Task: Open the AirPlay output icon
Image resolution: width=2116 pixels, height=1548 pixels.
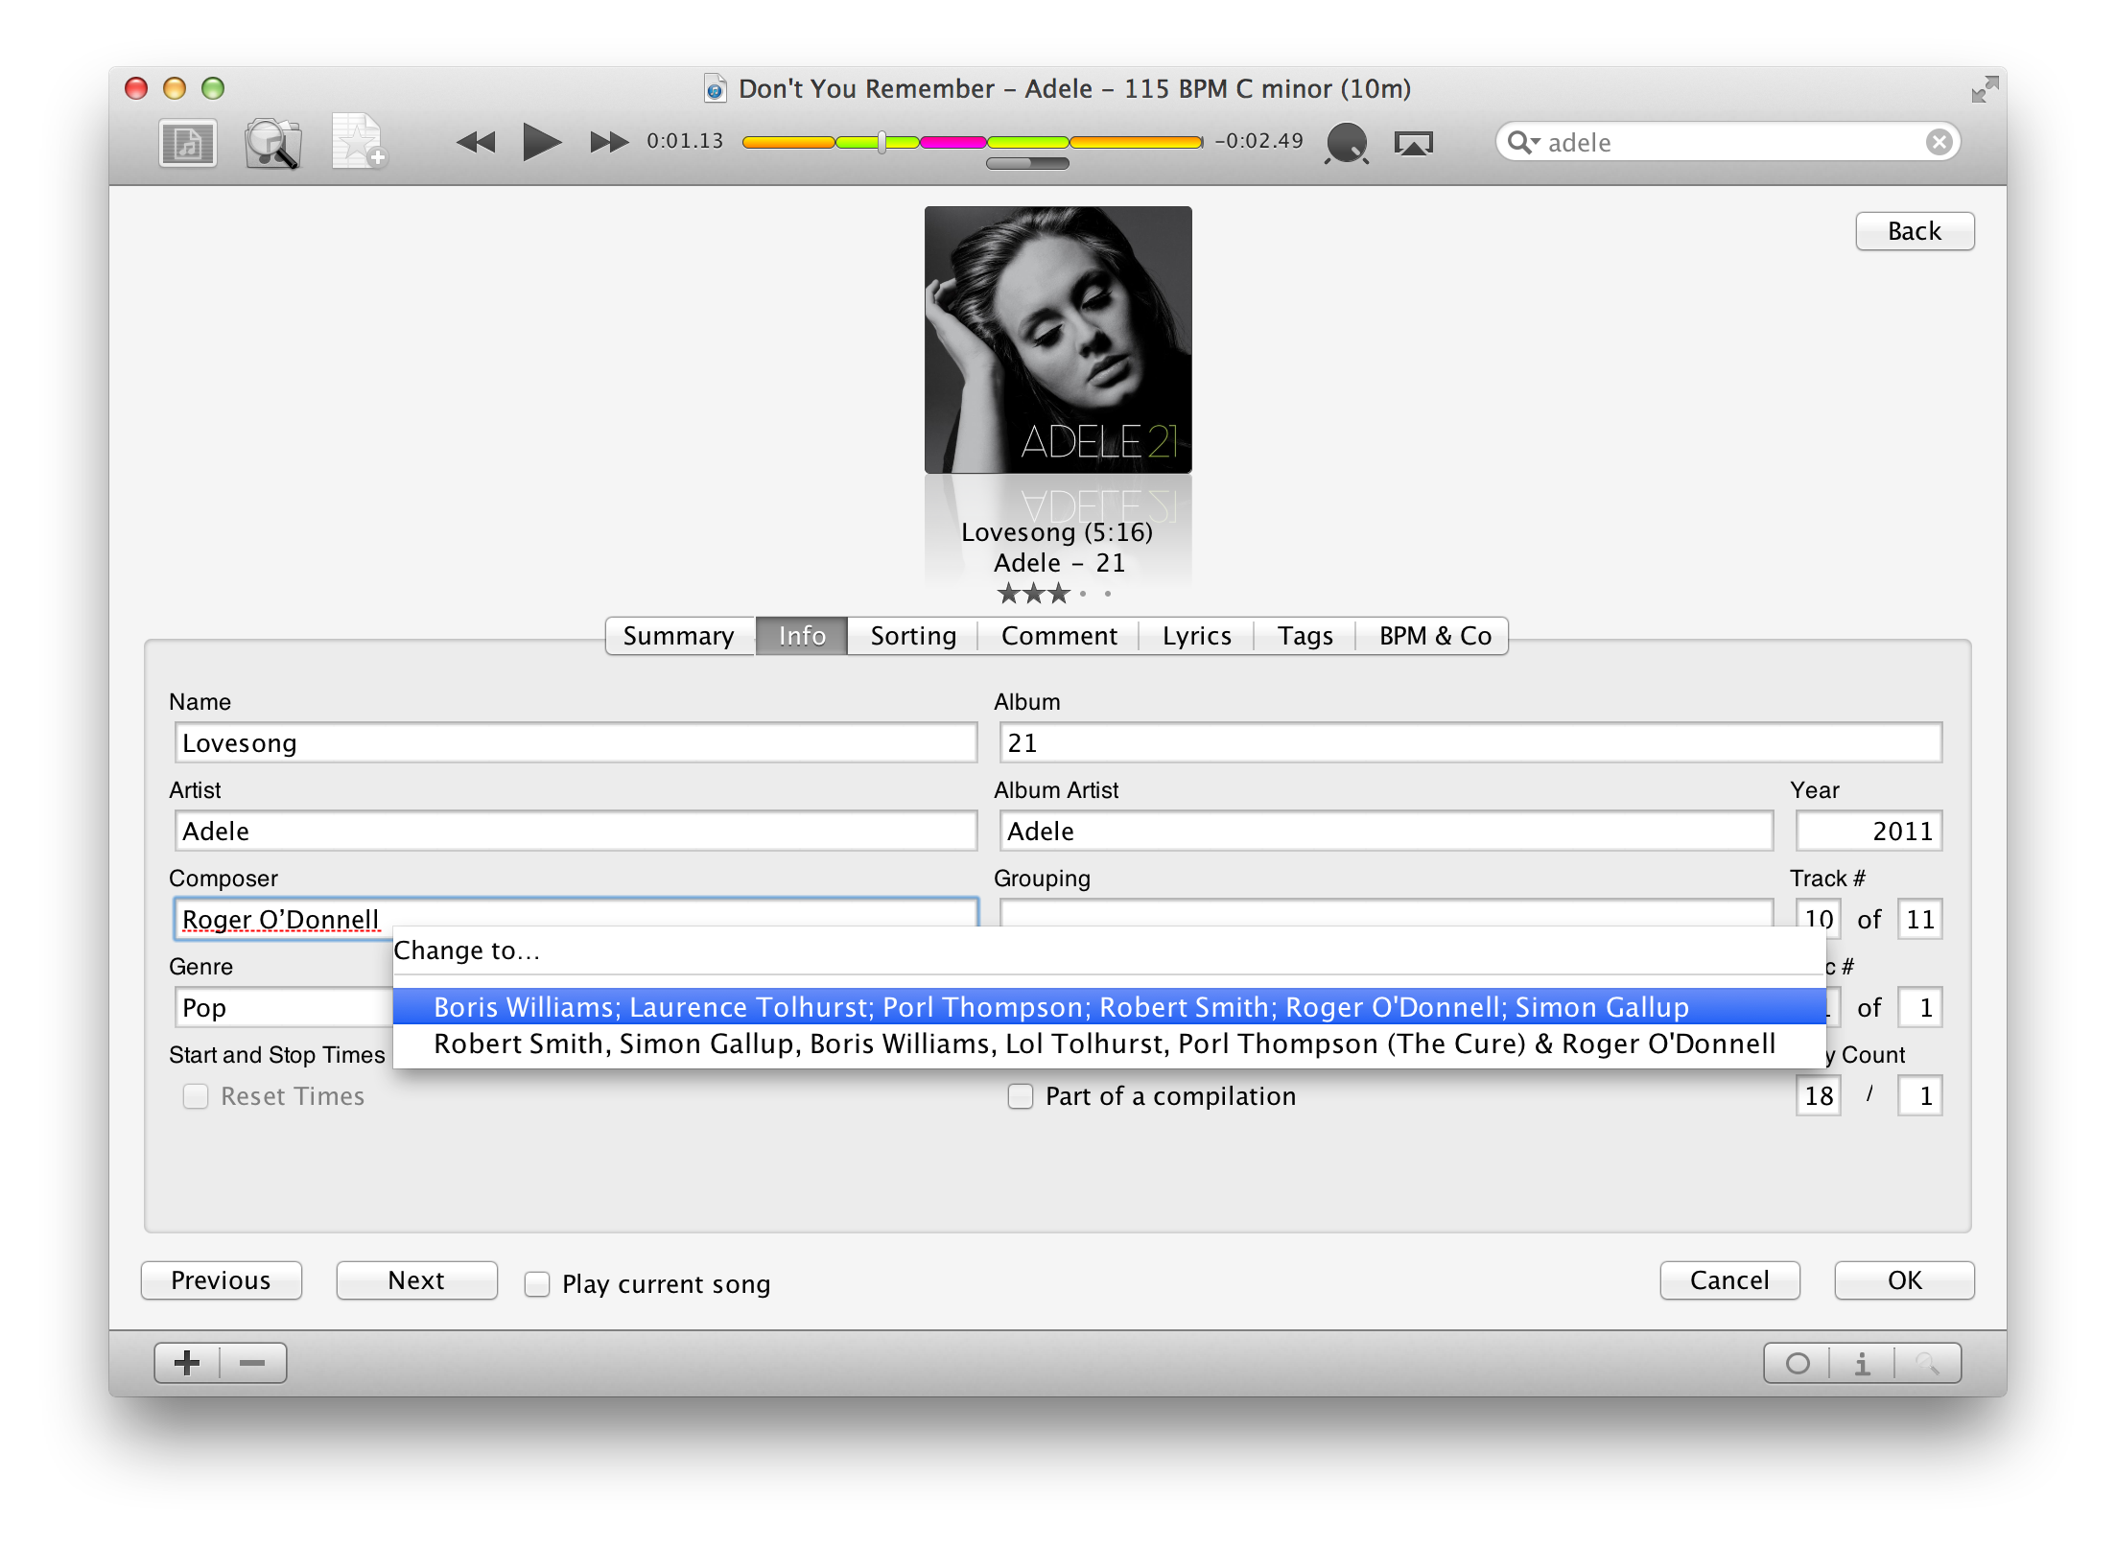Action: click(x=1413, y=144)
